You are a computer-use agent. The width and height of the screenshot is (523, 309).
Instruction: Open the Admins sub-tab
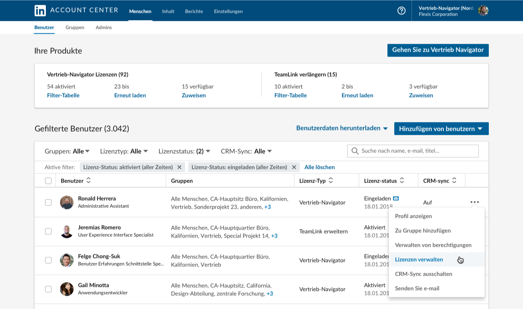coord(104,28)
